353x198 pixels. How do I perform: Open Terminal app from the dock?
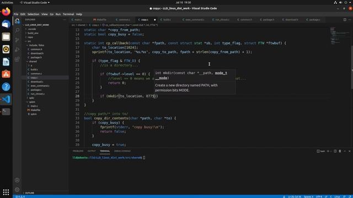[6, 112]
